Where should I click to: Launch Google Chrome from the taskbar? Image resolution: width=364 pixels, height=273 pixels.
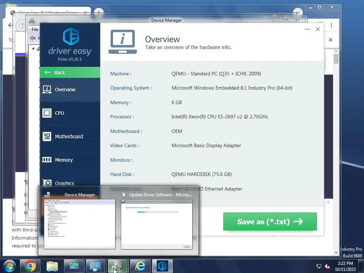[30, 266]
